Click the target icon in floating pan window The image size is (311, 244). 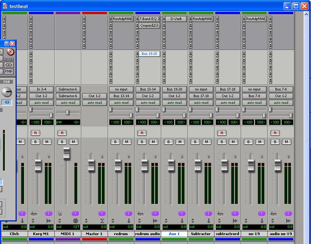click(10, 52)
